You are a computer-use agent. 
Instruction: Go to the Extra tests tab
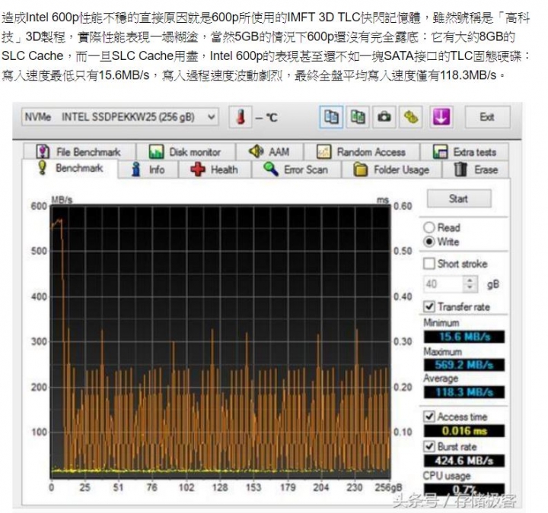tap(464, 152)
